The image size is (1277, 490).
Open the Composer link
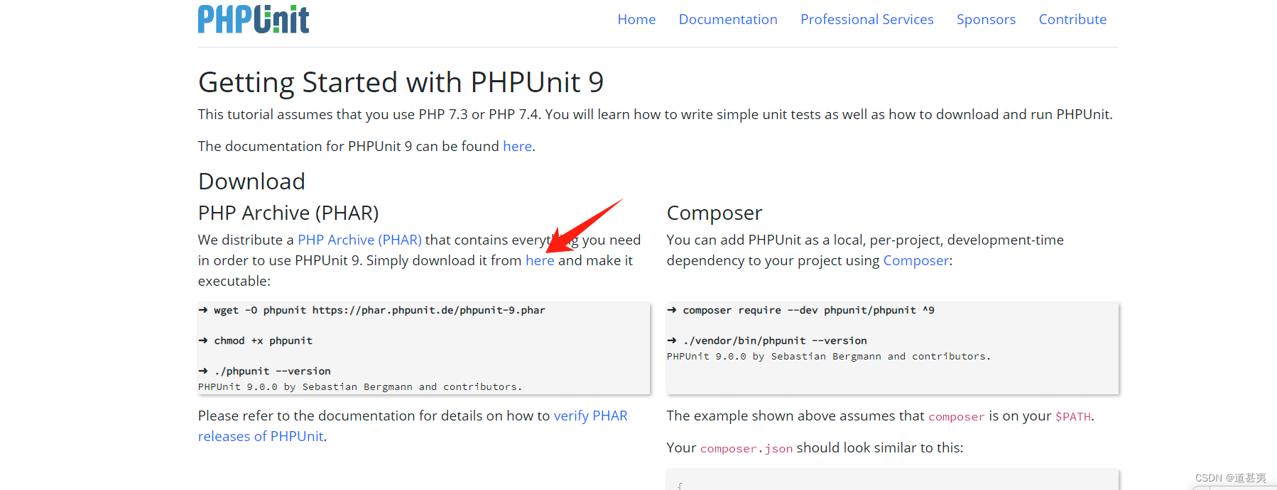point(915,260)
